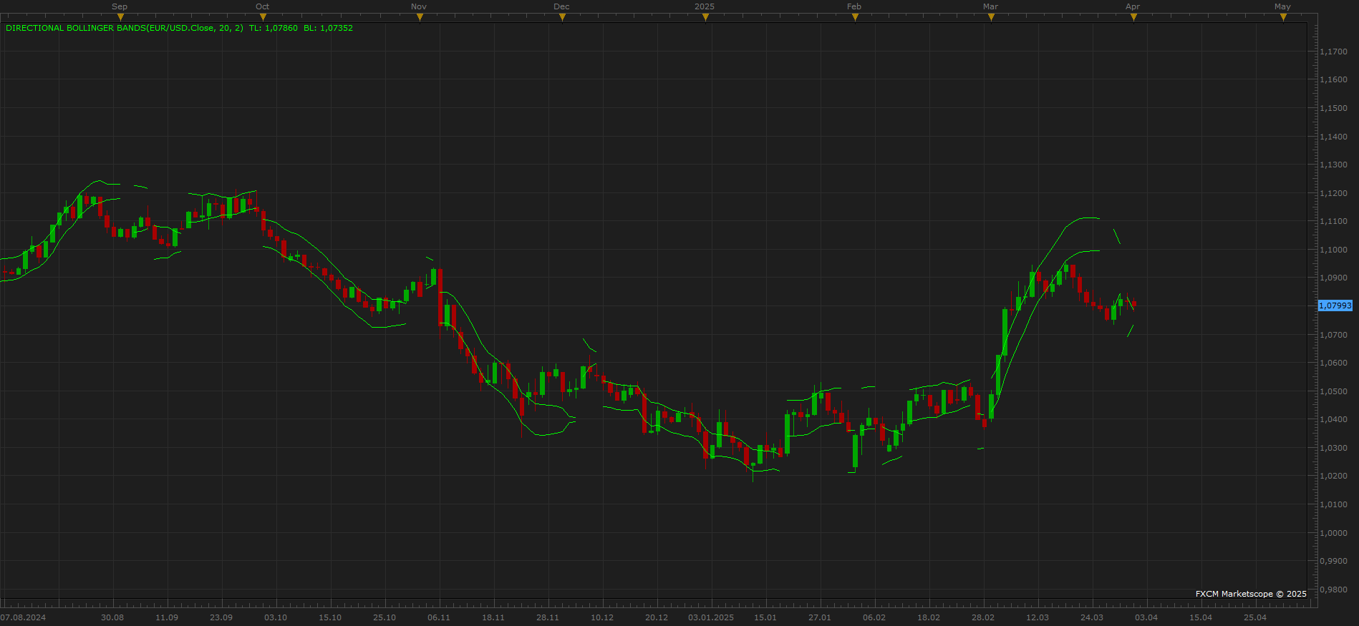Click the 1,0600 price axis label
This screenshot has height=626, width=1359.
coord(1334,363)
